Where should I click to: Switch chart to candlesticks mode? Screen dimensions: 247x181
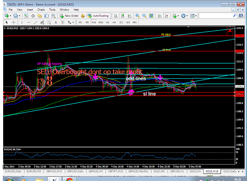point(123,16)
